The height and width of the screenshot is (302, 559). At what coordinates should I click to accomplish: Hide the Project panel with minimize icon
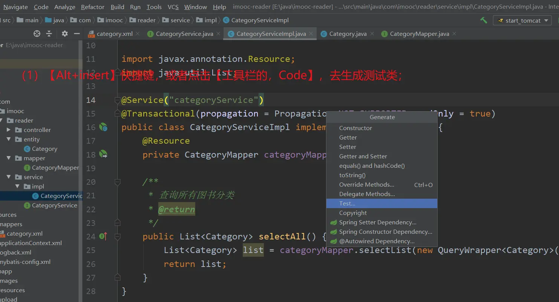pos(77,34)
